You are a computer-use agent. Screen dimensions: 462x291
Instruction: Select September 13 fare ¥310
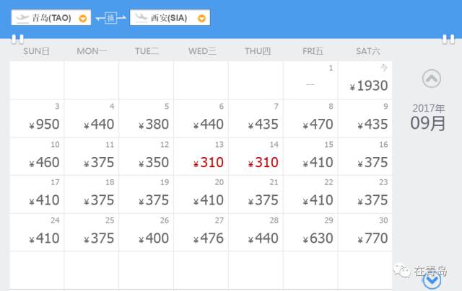(201, 156)
